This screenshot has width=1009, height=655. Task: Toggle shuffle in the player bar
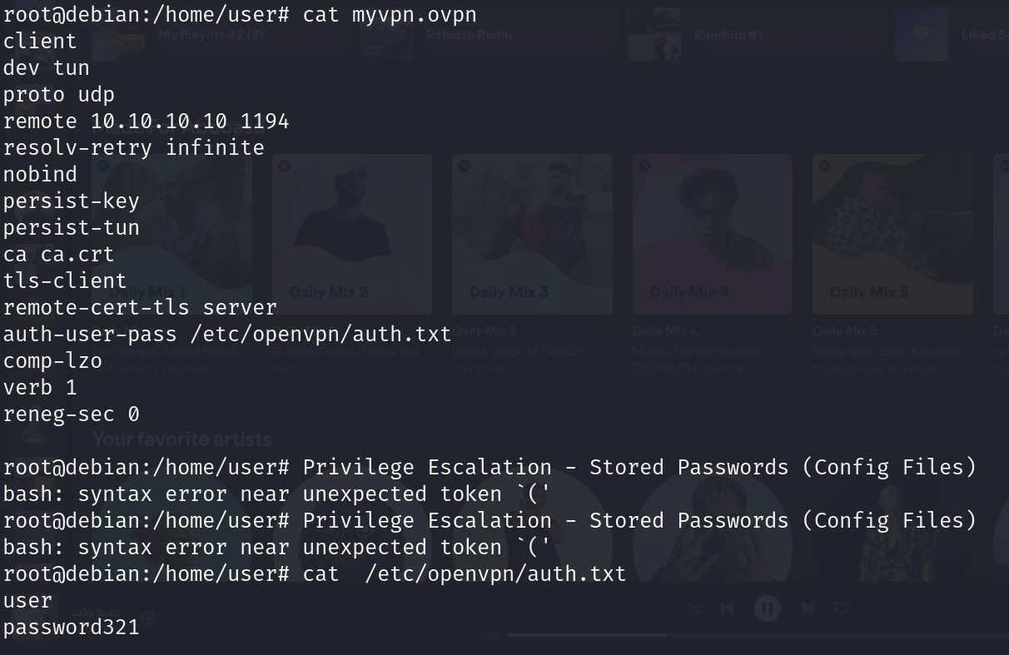pyautogui.click(x=694, y=608)
